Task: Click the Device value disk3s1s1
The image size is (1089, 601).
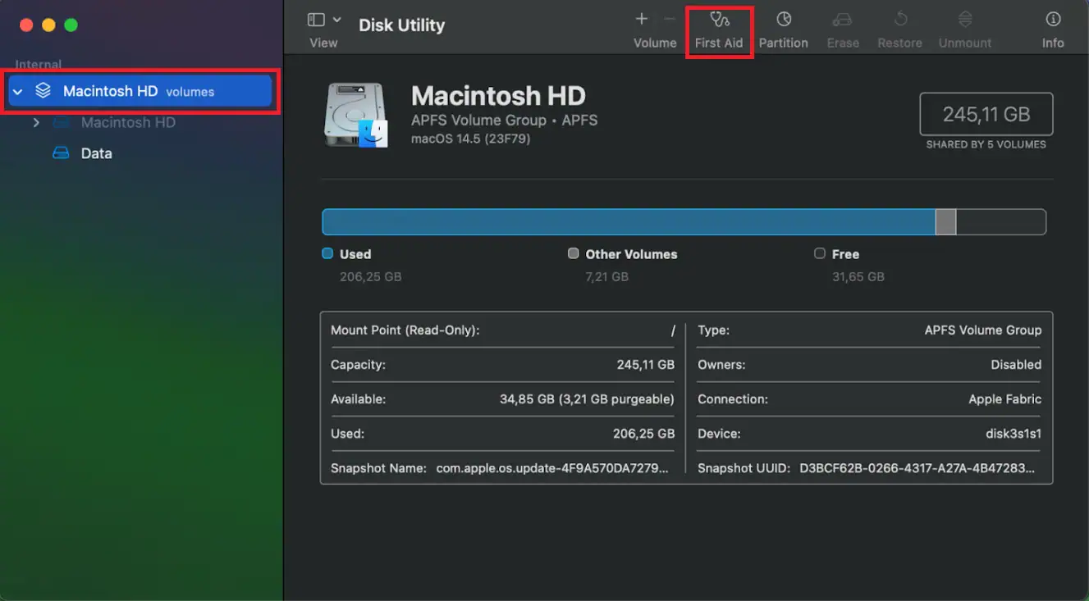Action: pyautogui.click(x=1014, y=434)
